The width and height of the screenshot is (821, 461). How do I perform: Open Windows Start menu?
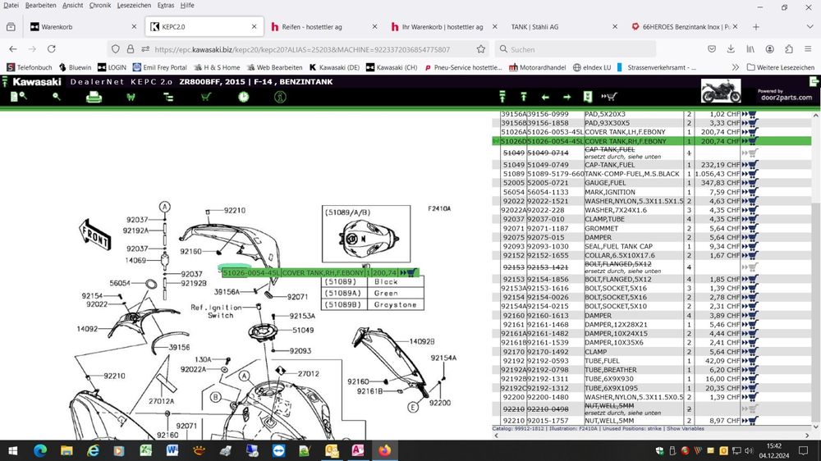click(x=12, y=450)
